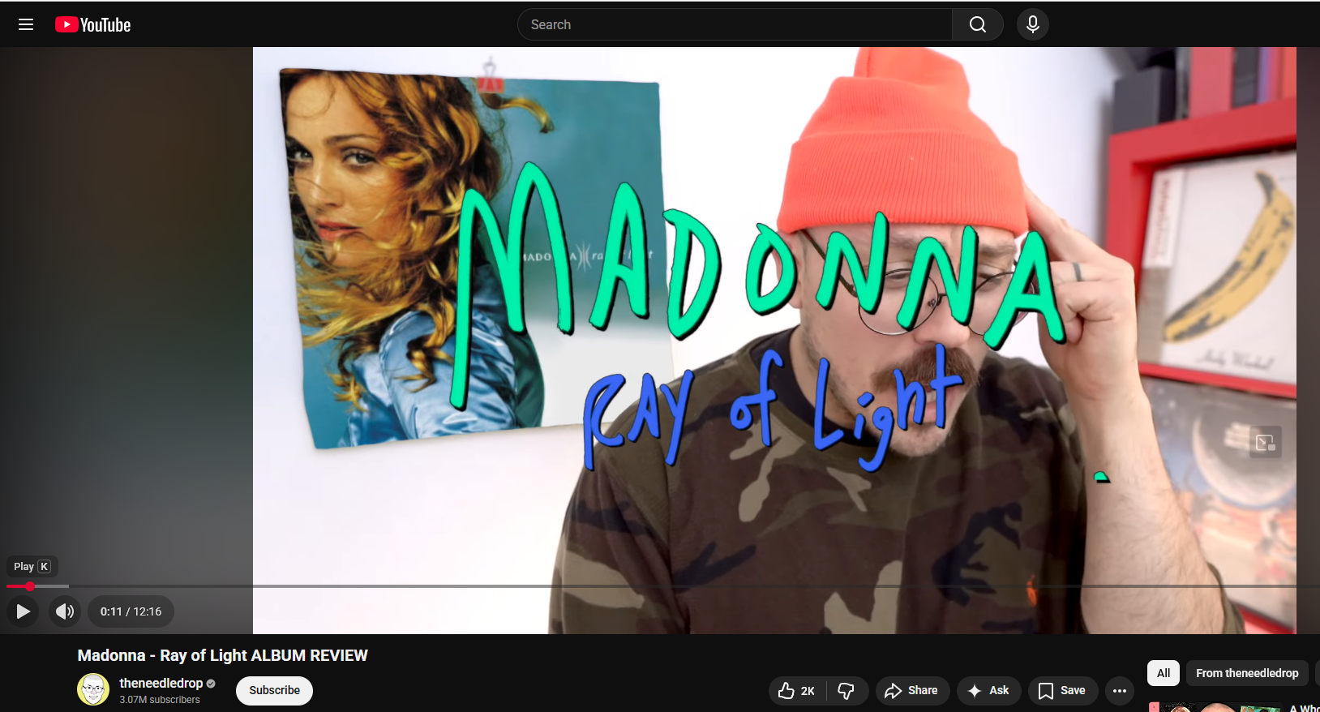Mute the video volume

point(65,611)
